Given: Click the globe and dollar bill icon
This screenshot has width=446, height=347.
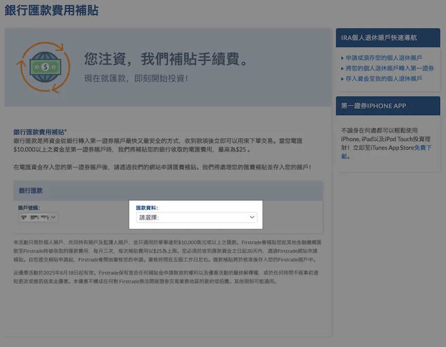Looking at the screenshot, I should tap(43, 66).
